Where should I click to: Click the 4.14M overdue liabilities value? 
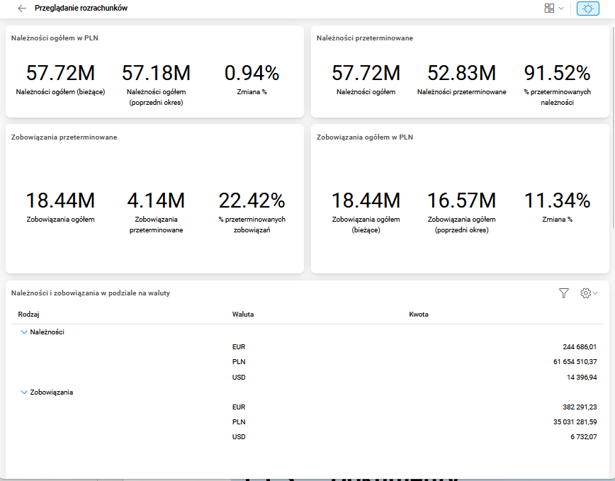click(156, 200)
